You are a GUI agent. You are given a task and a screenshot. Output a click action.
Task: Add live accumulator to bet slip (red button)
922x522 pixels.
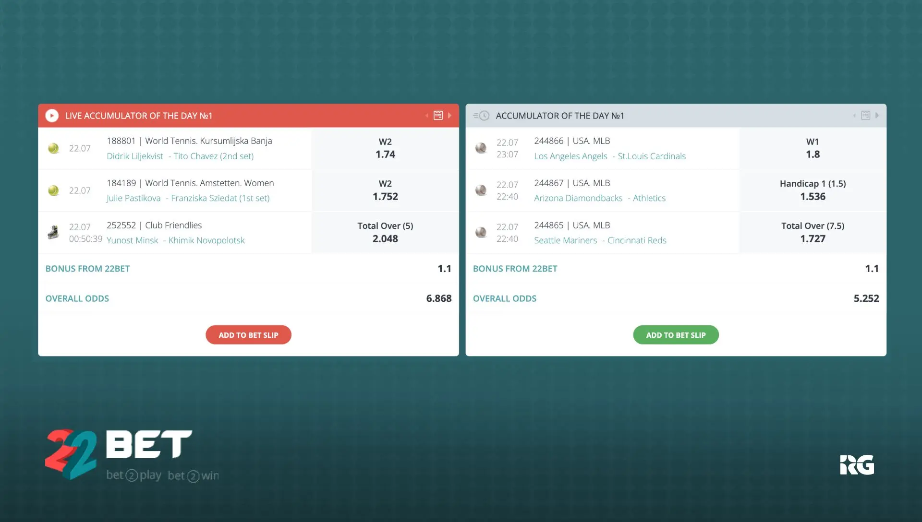(248, 335)
